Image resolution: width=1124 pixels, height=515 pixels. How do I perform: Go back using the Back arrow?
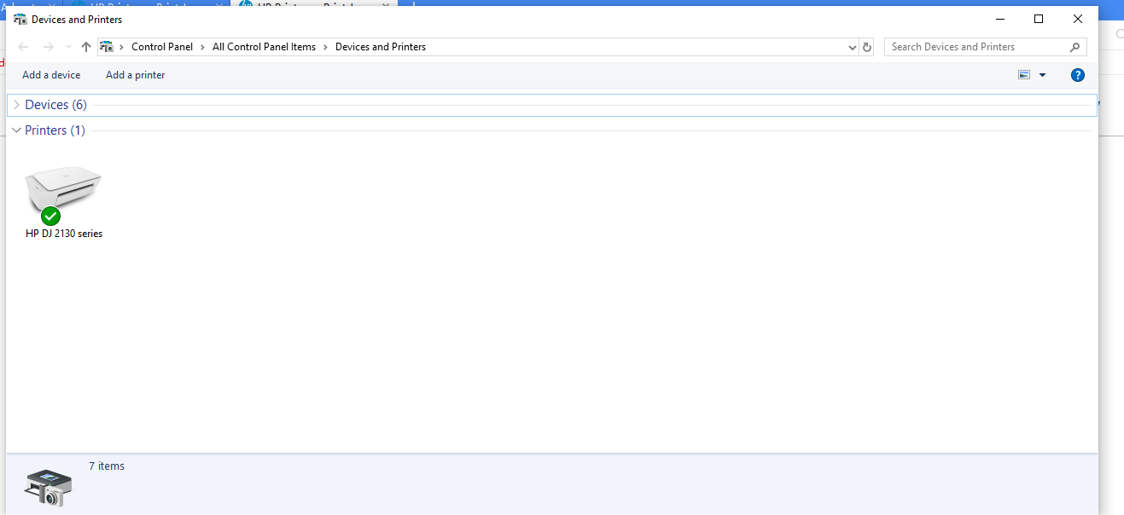point(23,47)
